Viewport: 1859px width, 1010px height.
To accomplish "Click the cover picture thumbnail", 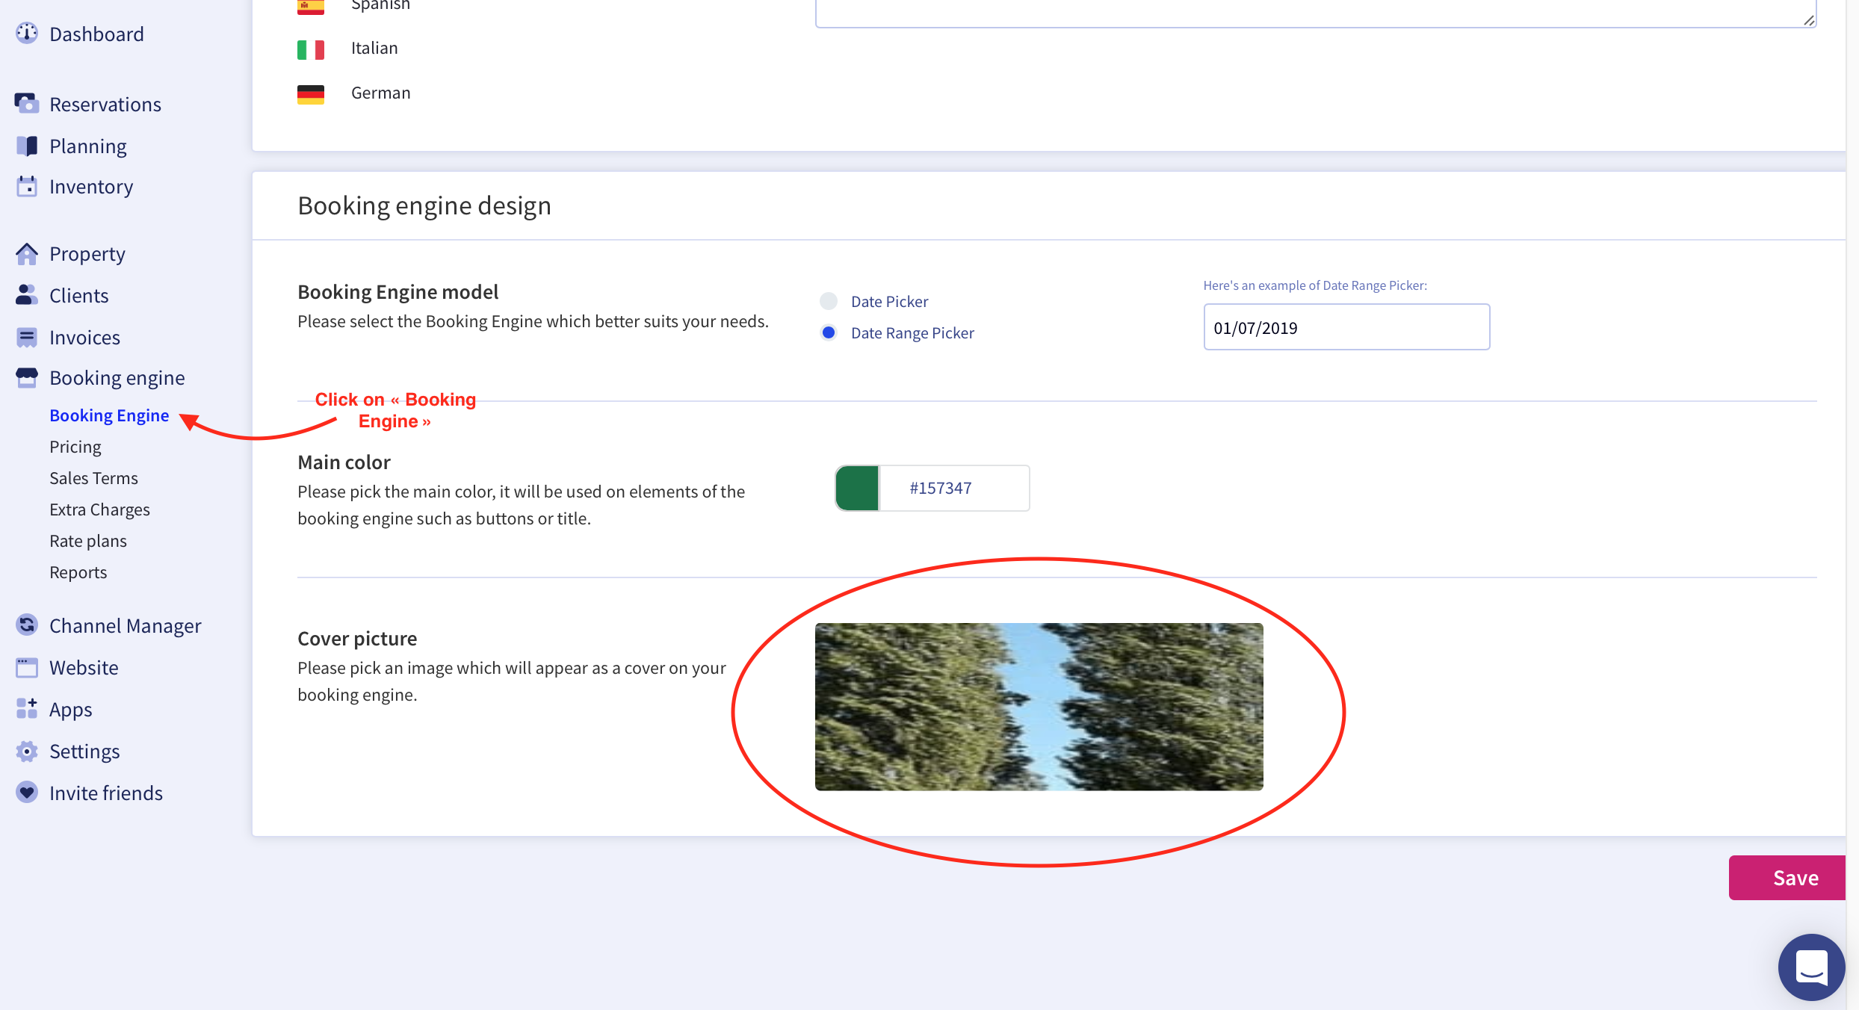I will 1039,707.
